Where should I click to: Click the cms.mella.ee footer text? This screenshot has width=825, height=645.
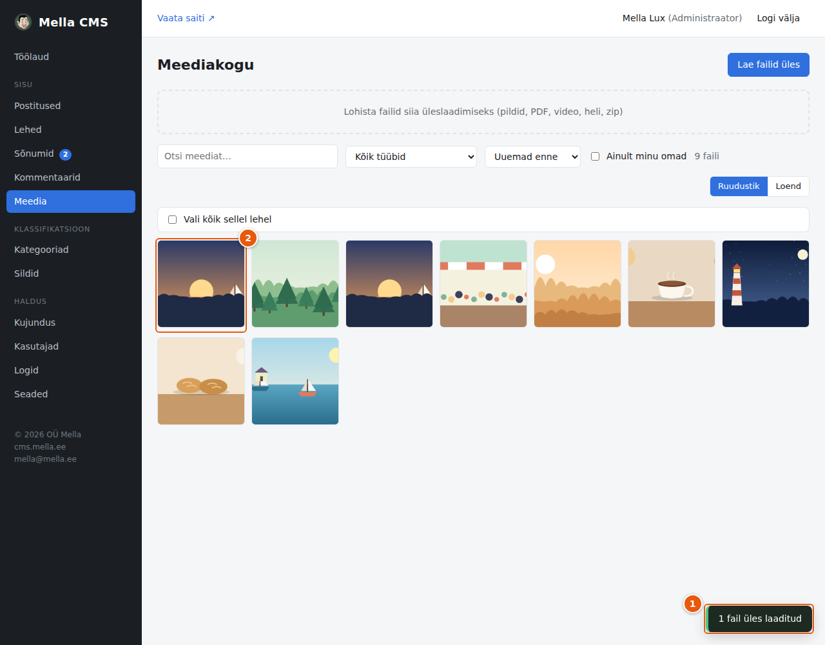[40, 447]
